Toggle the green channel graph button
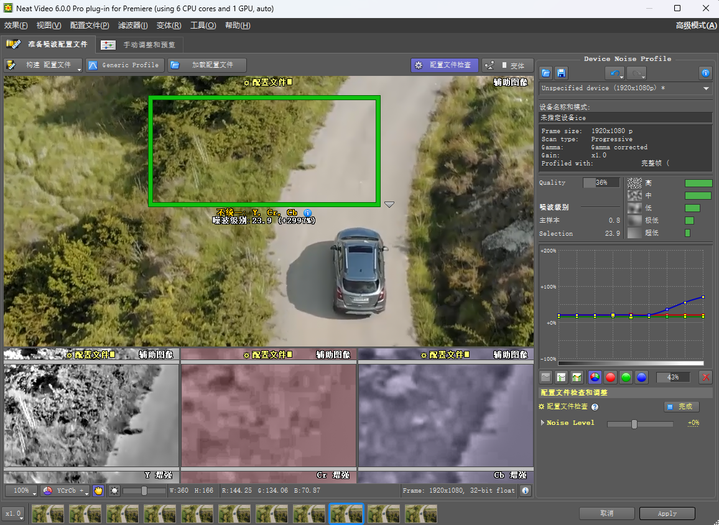The width and height of the screenshot is (719, 525). click(x=626, y=378)
